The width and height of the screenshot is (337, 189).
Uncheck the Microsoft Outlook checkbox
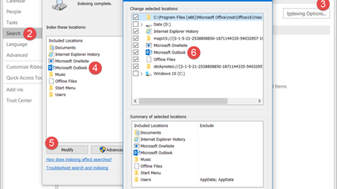click(x=136, y=52)
